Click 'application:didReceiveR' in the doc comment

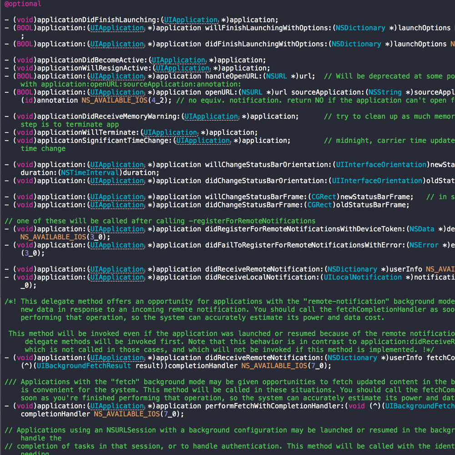coord(407,342)
